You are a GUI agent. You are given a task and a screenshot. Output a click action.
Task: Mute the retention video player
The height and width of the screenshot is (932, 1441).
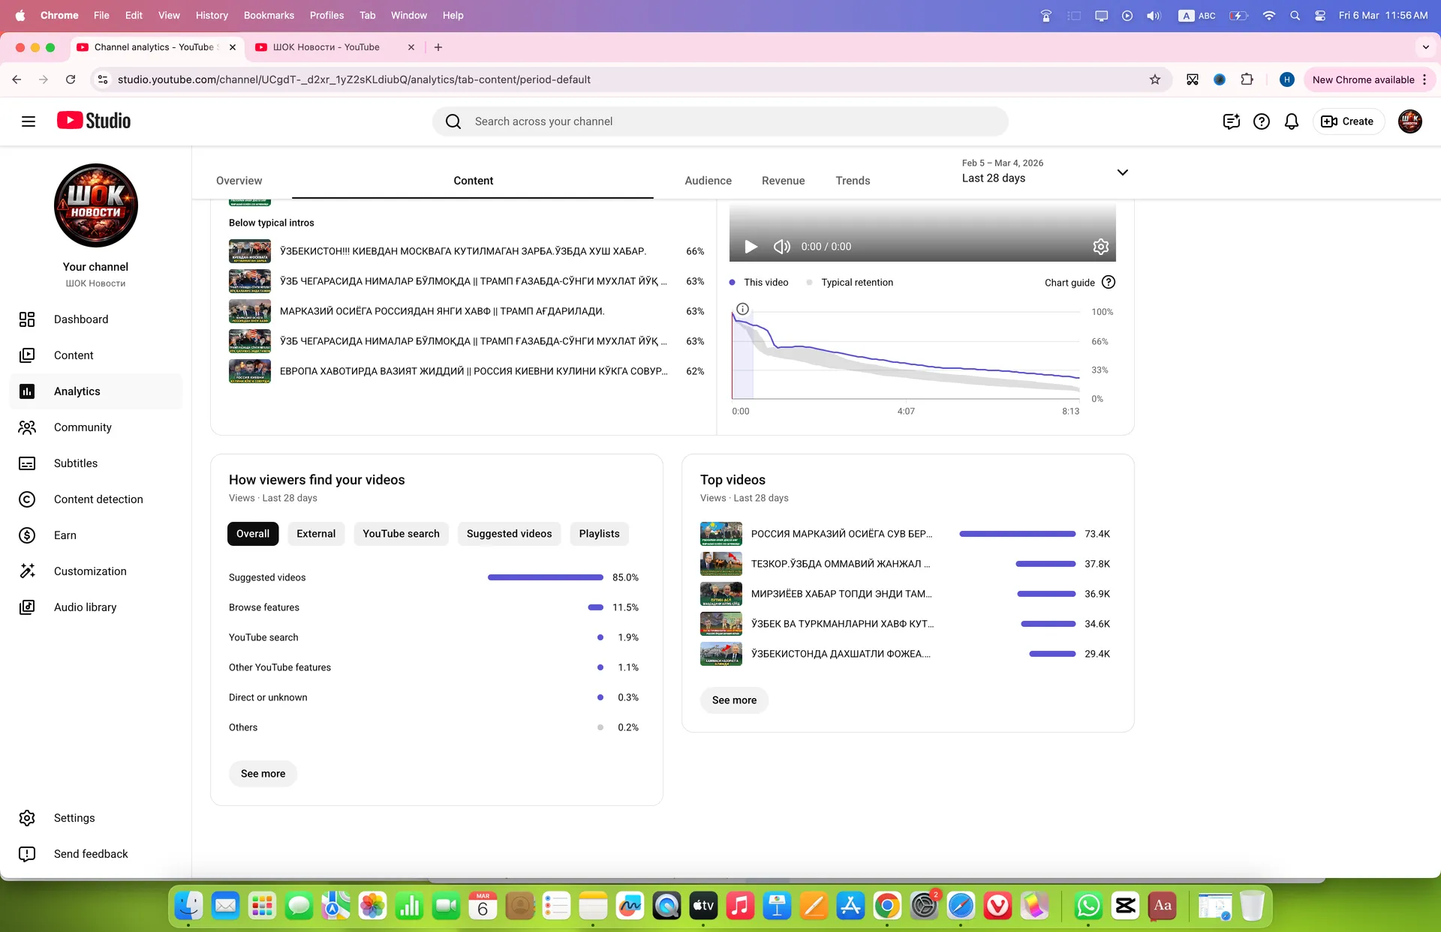(x=782, y=247)
